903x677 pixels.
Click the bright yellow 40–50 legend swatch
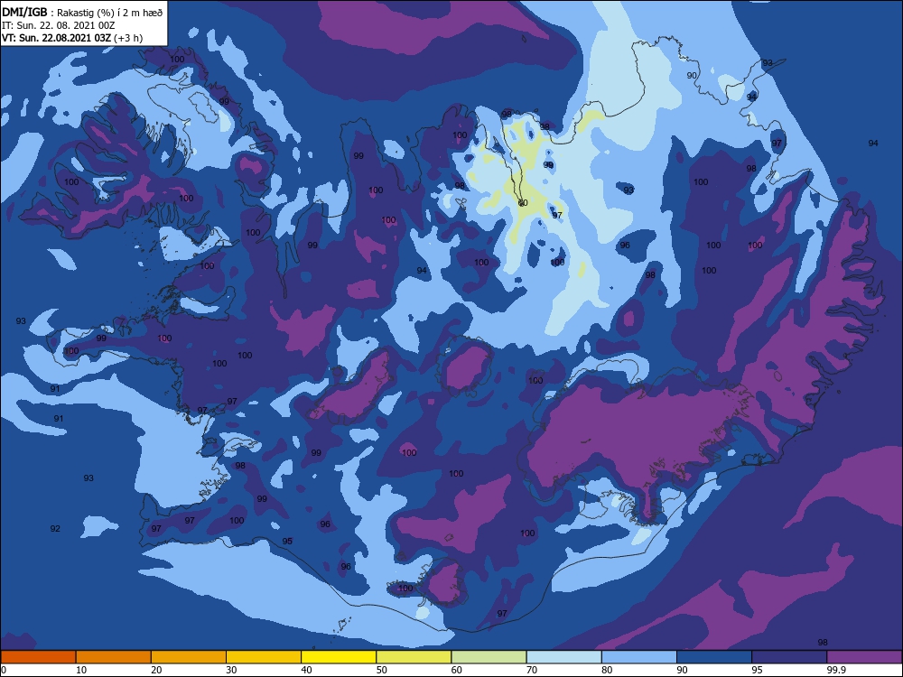[x=339, y=657]
